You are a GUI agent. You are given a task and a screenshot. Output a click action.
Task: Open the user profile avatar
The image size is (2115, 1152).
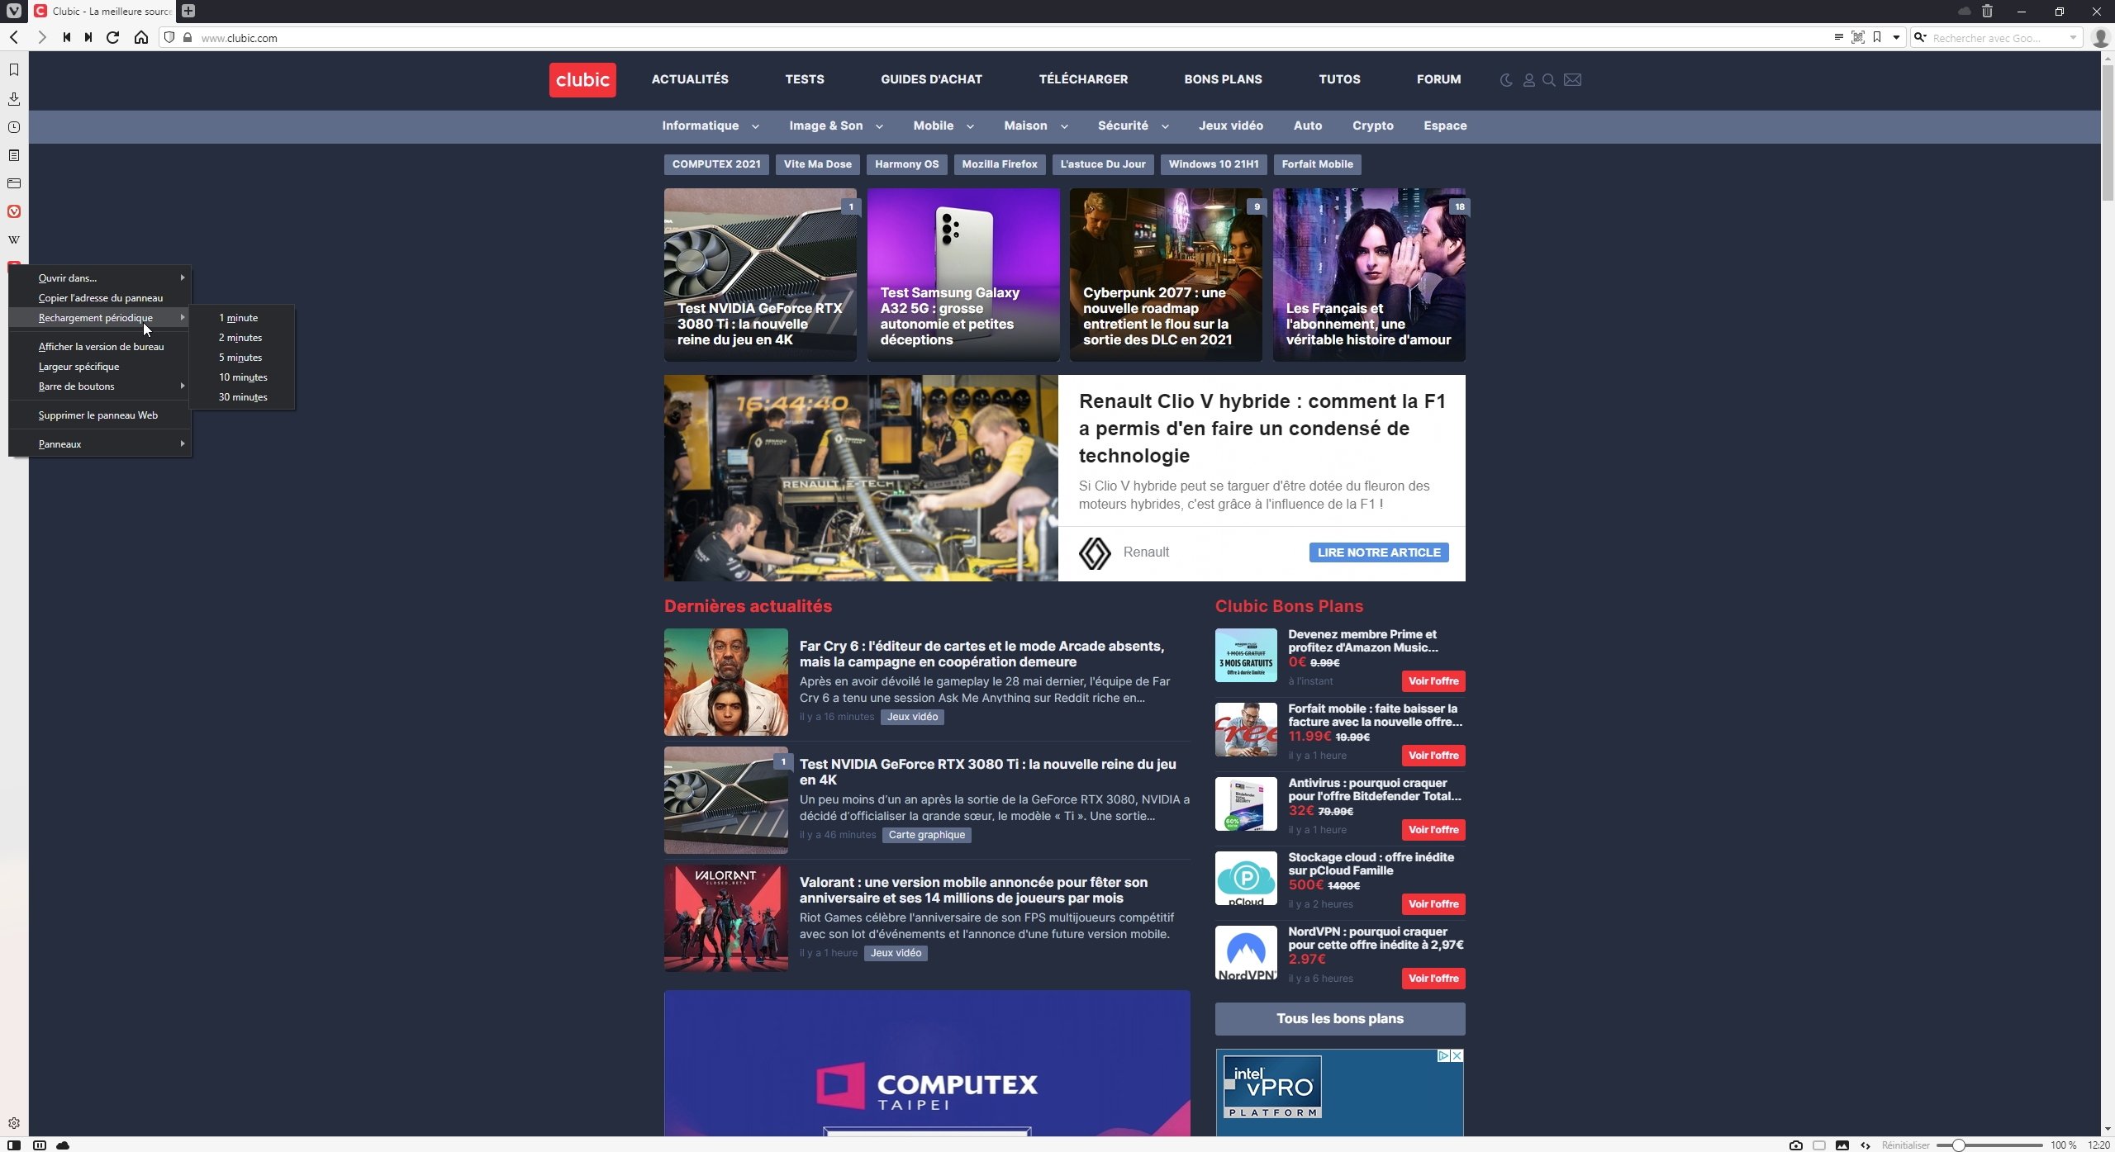[x=2099, y=37]
